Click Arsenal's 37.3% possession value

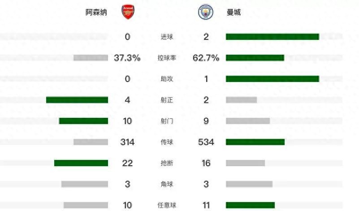[x=127, y=58]
